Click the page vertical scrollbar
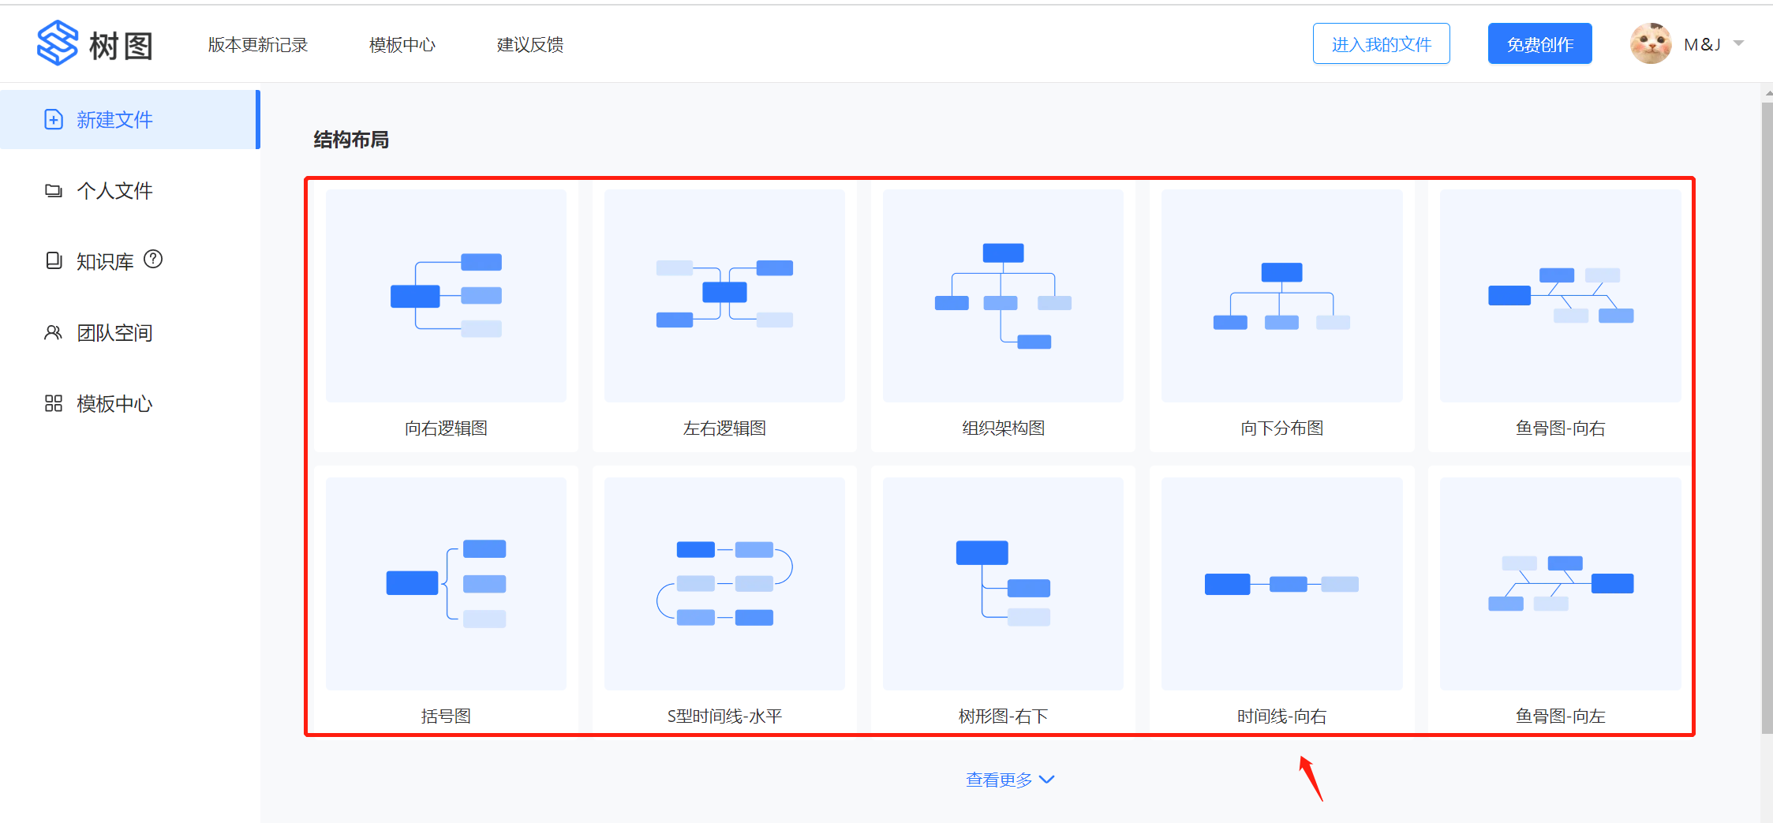The image size is (1773, 823). click(1767, 418)
